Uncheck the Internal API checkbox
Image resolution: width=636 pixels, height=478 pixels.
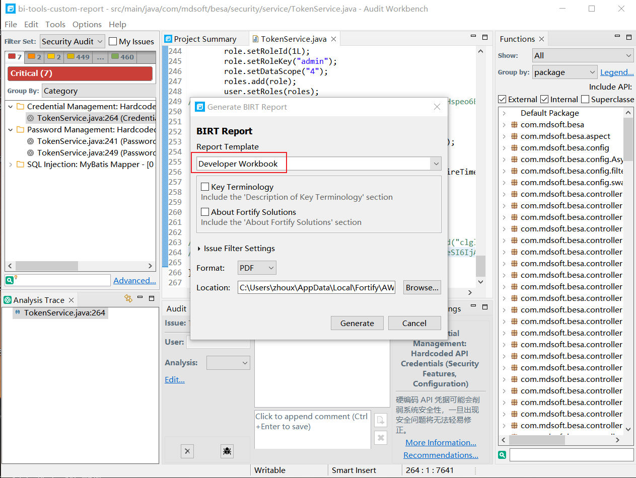[x=544, y=99]
